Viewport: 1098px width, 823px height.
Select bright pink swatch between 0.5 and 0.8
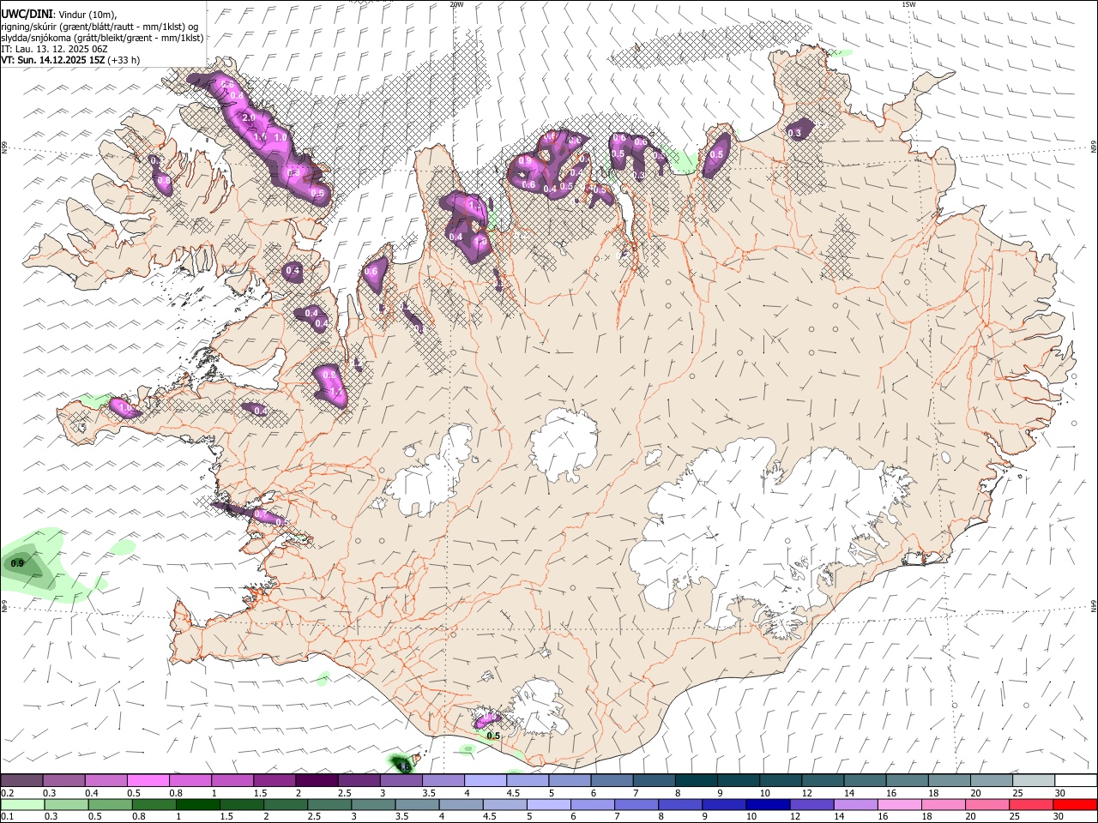(x=148, y=780)
